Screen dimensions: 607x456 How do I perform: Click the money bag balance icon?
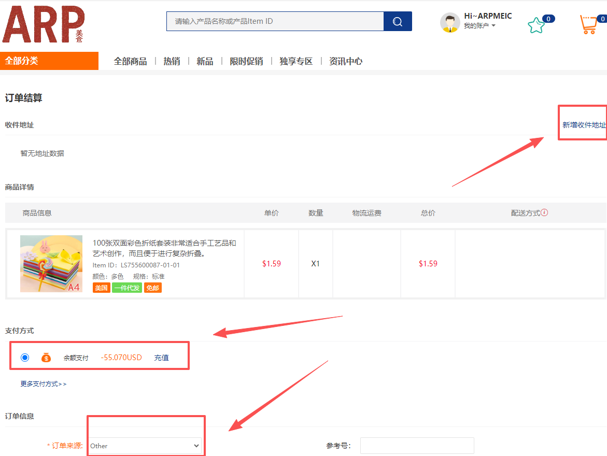pos(46,358)
